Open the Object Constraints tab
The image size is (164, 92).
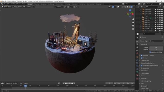(137, 69)
